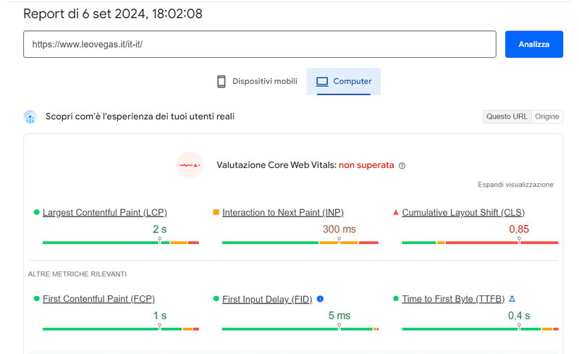This screenshot has width=579, height=354.
Task: Switch to the Dispositivi mobili tab
Action: 258,81
